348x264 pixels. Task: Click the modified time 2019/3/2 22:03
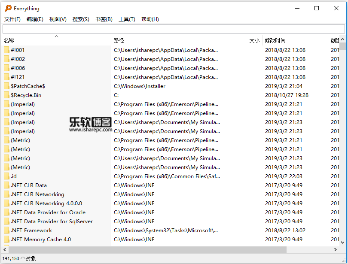point(284,176)
